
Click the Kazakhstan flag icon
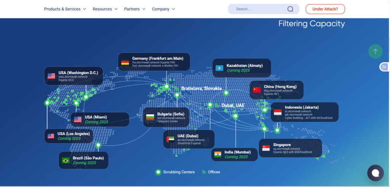pos(219,68)
